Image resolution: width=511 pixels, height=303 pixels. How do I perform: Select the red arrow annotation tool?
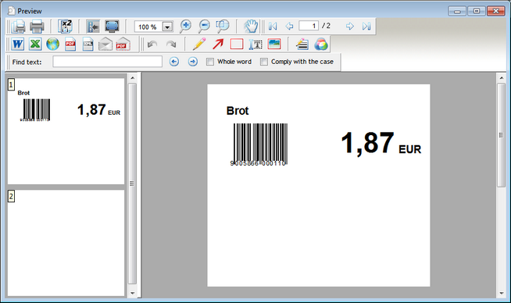[x=218, y=44]
